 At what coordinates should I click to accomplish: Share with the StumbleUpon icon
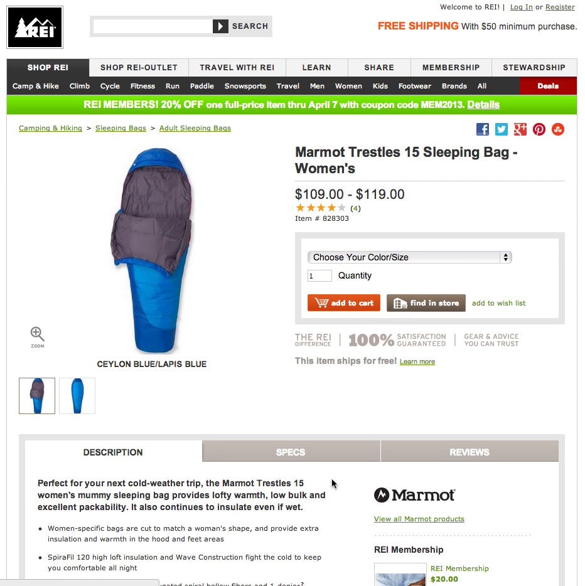(x=558, y=129)
